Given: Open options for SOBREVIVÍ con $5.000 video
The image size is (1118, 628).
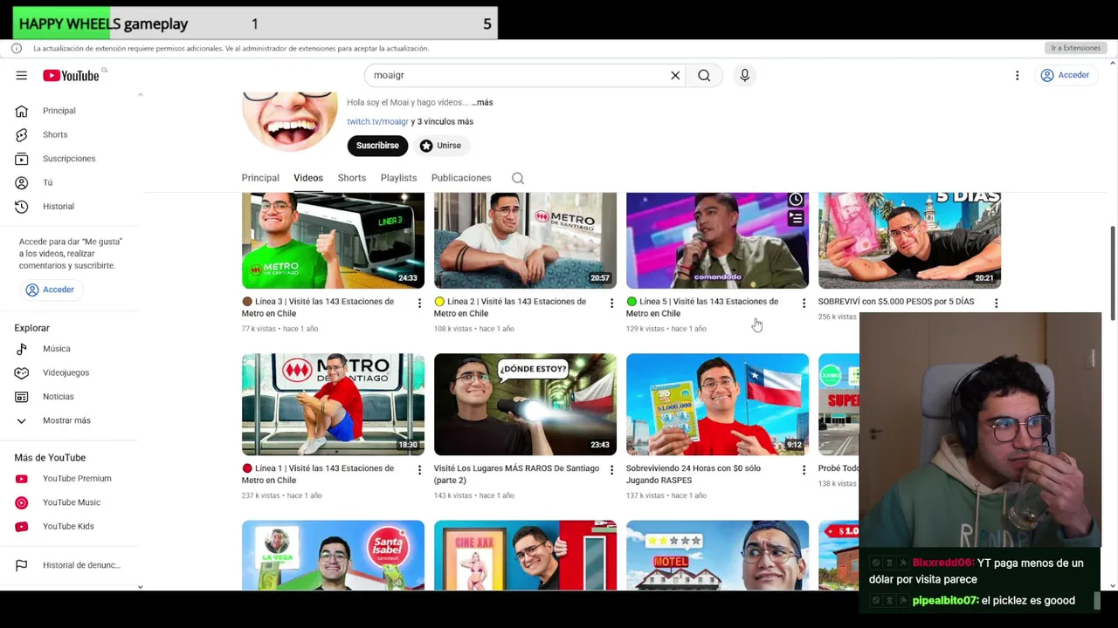Looking at the screenshot, I should pyautogui.click(x=996, y=303).
